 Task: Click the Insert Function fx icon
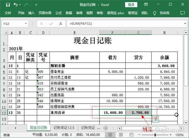pyautogui.click(x=61, y=24)
